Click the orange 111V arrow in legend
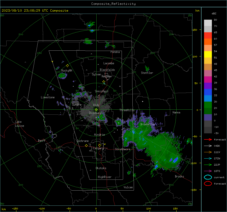 (208, 152)
